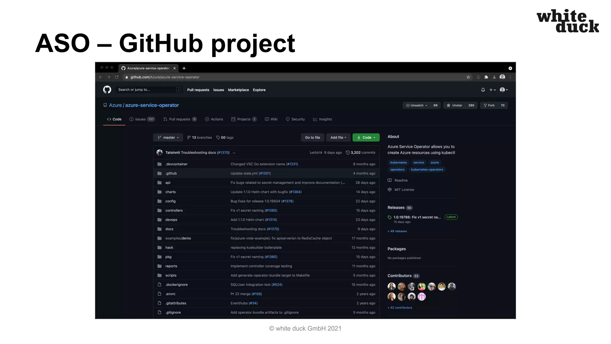Image resolution: width=611 pixels, height=344 pixels.
Task: Open the + 49 releases link
Action: click(397, 231)
